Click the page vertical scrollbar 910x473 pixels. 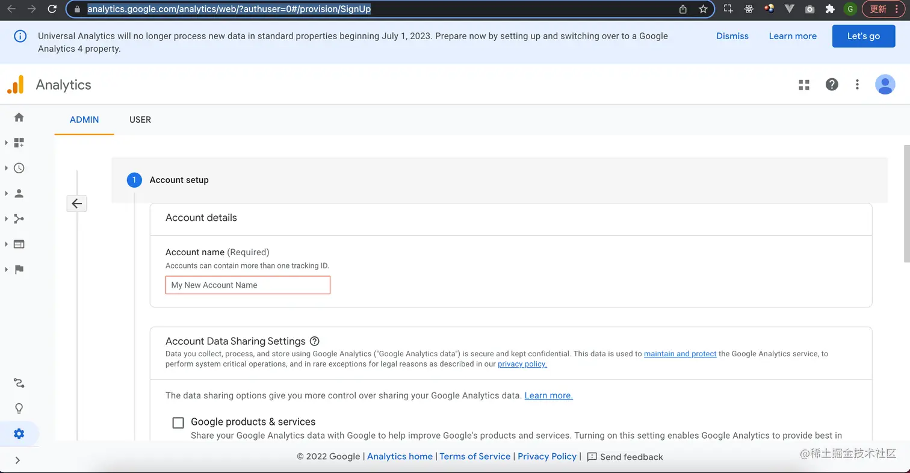coord(907,203)
